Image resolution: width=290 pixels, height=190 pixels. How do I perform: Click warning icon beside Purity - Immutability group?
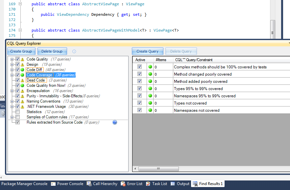[22, 96]
